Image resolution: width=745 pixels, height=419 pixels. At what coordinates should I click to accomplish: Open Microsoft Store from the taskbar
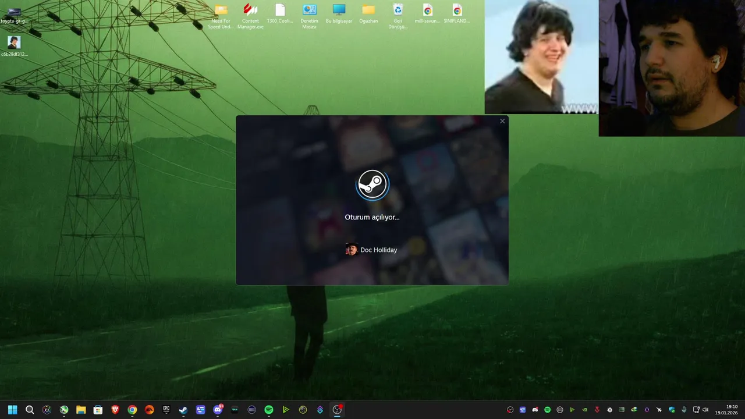coord(98,410)
